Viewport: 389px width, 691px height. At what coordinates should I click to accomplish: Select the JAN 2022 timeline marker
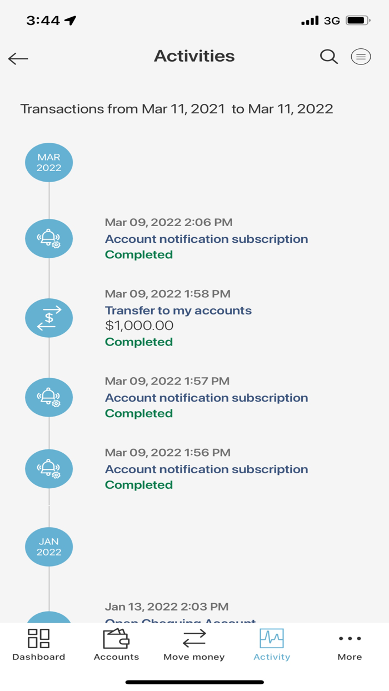(x=49, y=547)
